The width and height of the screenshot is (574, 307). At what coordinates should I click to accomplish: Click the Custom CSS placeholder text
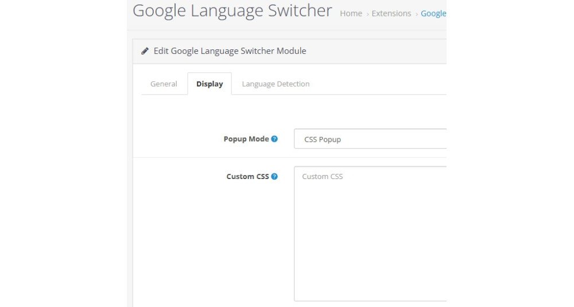pyautogui.click(x=323, y=177)
